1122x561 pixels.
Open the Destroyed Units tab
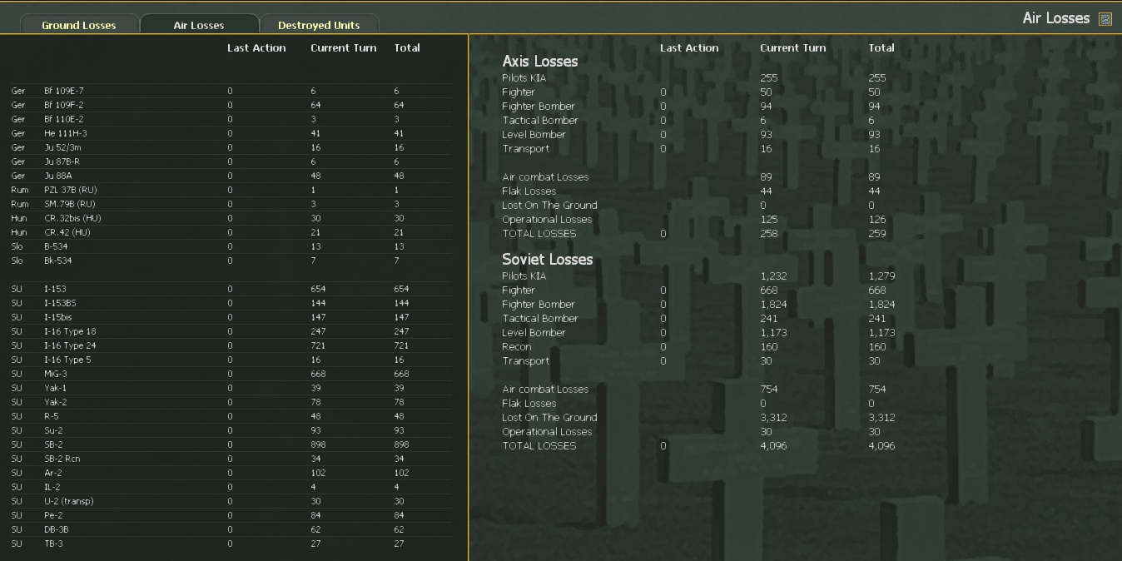click(319, 25)
